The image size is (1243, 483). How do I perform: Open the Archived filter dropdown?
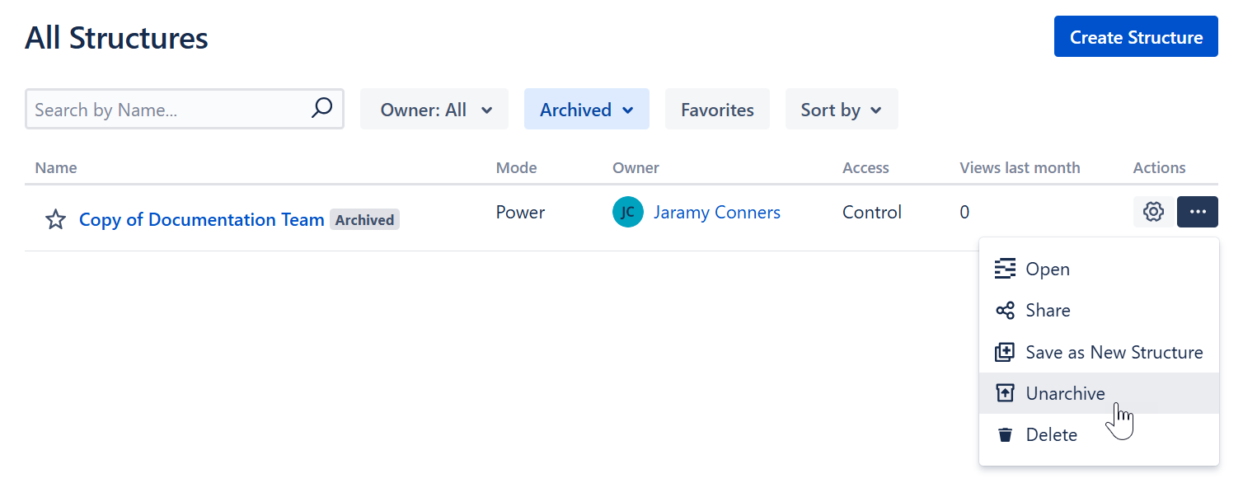(586, 110)
